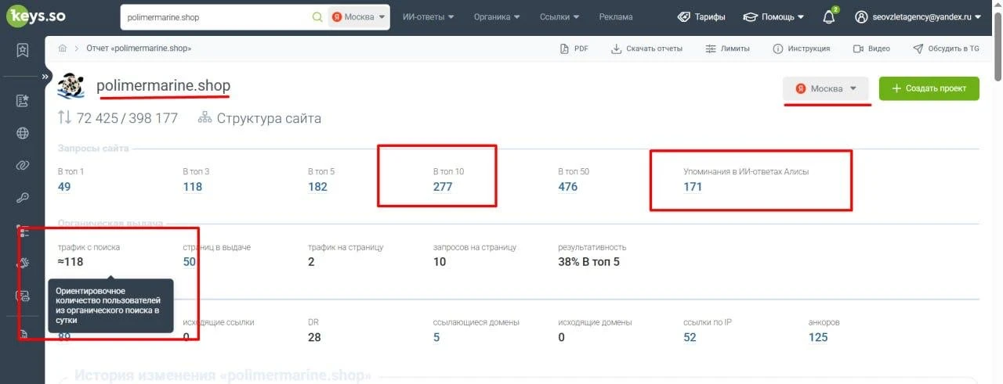Open the Органика menu
Screen dimensions: 1003x384
497,16
